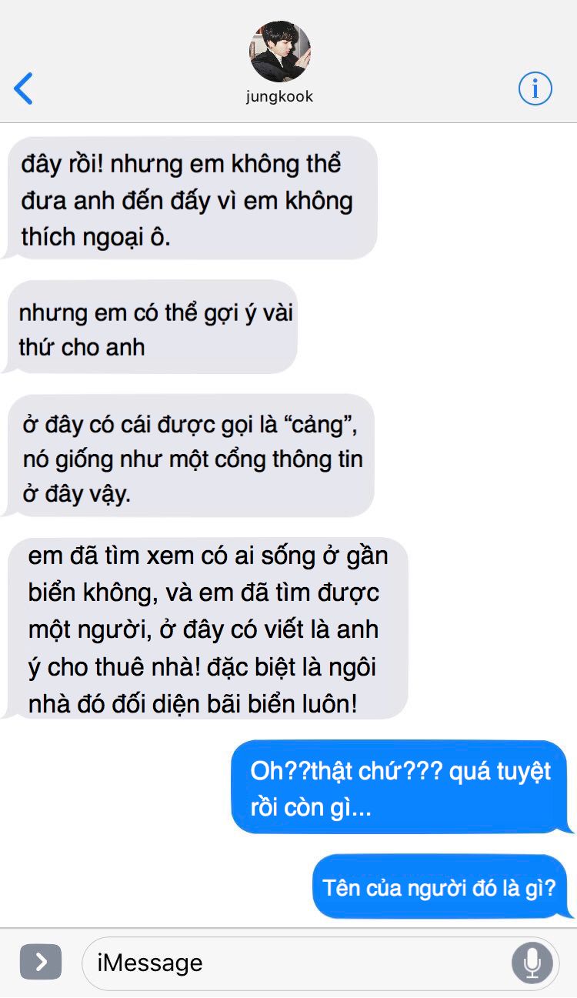Tap jungkook's profile picture

coord(280,52)
